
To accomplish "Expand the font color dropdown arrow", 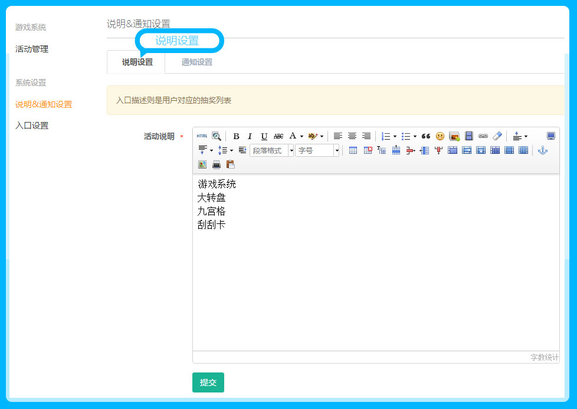I will coord(301,136).
